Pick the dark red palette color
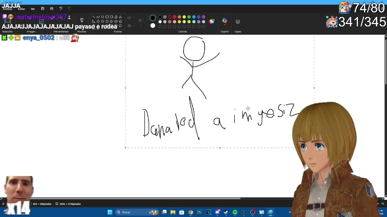Image resolution: width=387 pixels, height=217 pixels. (170, 17)
